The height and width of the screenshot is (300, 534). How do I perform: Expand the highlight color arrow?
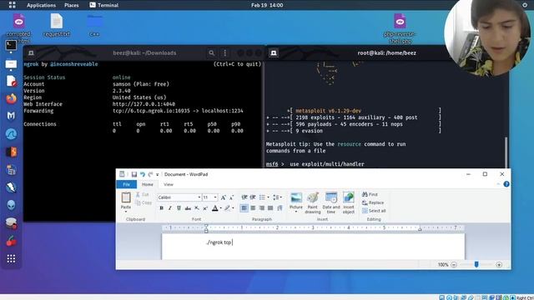pos(233,207)
